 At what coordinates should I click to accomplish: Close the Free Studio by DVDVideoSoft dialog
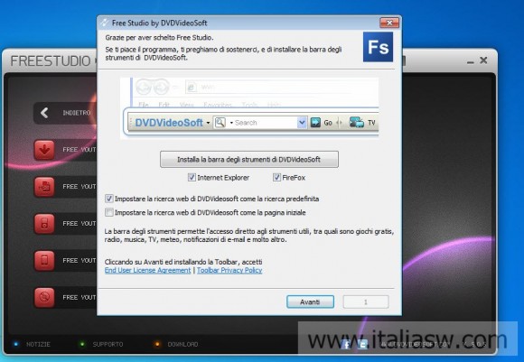[x=389, y=23]
